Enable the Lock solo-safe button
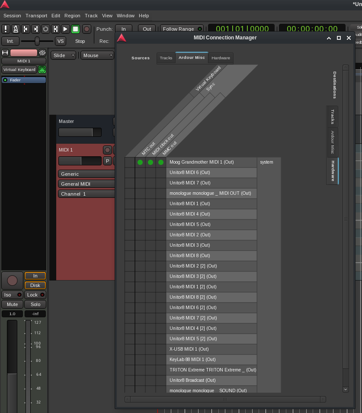 pyautogui.click(x=35, y=295)
